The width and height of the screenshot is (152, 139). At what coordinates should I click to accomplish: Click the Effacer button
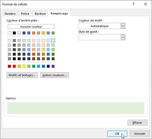tap(137, 123)
